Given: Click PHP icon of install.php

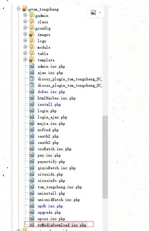Looking at the screenshot, I should pos(32,104).
